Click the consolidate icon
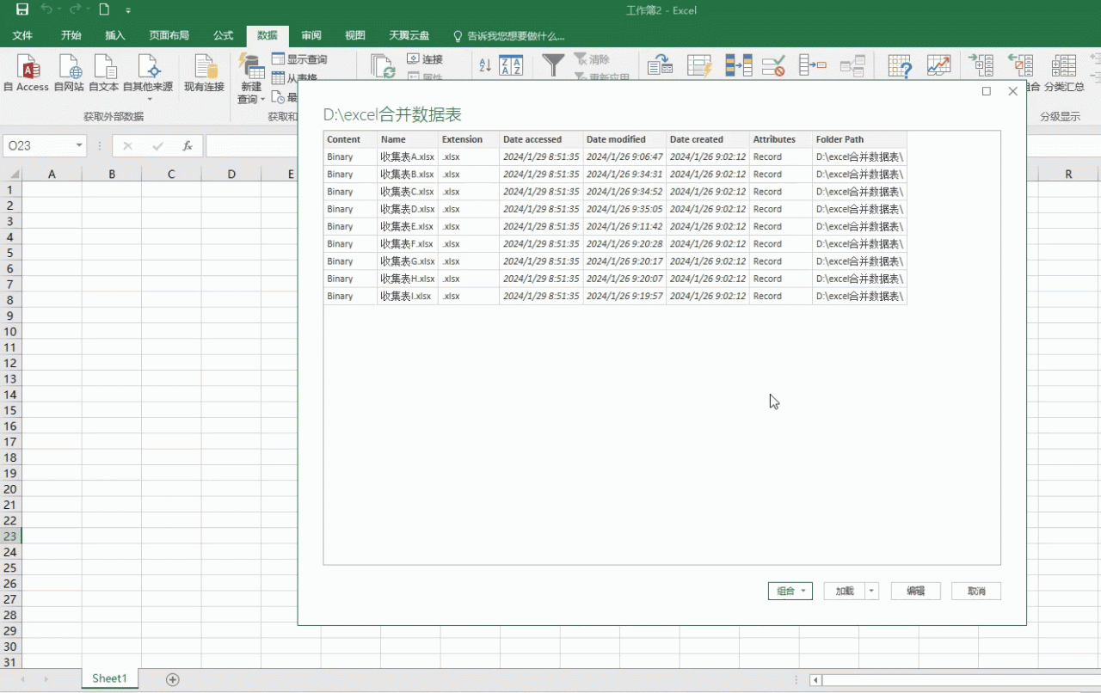The width and height of the screenshot is (1101, 693). pyautogui.click(x=813, y=65)
